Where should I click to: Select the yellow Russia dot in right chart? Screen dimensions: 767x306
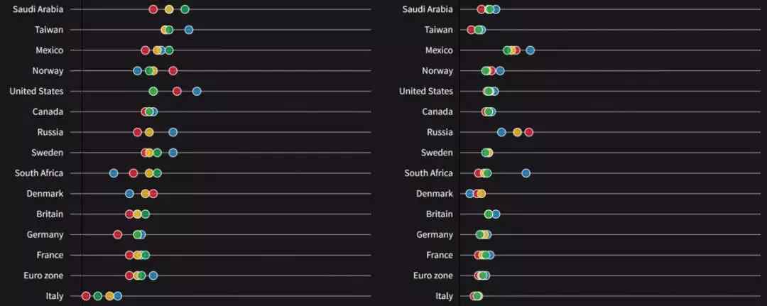click(517, 133)
